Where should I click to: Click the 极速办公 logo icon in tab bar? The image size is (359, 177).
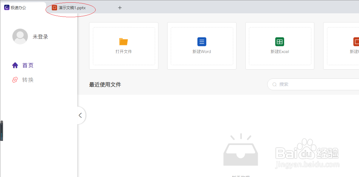pos(7,7)
